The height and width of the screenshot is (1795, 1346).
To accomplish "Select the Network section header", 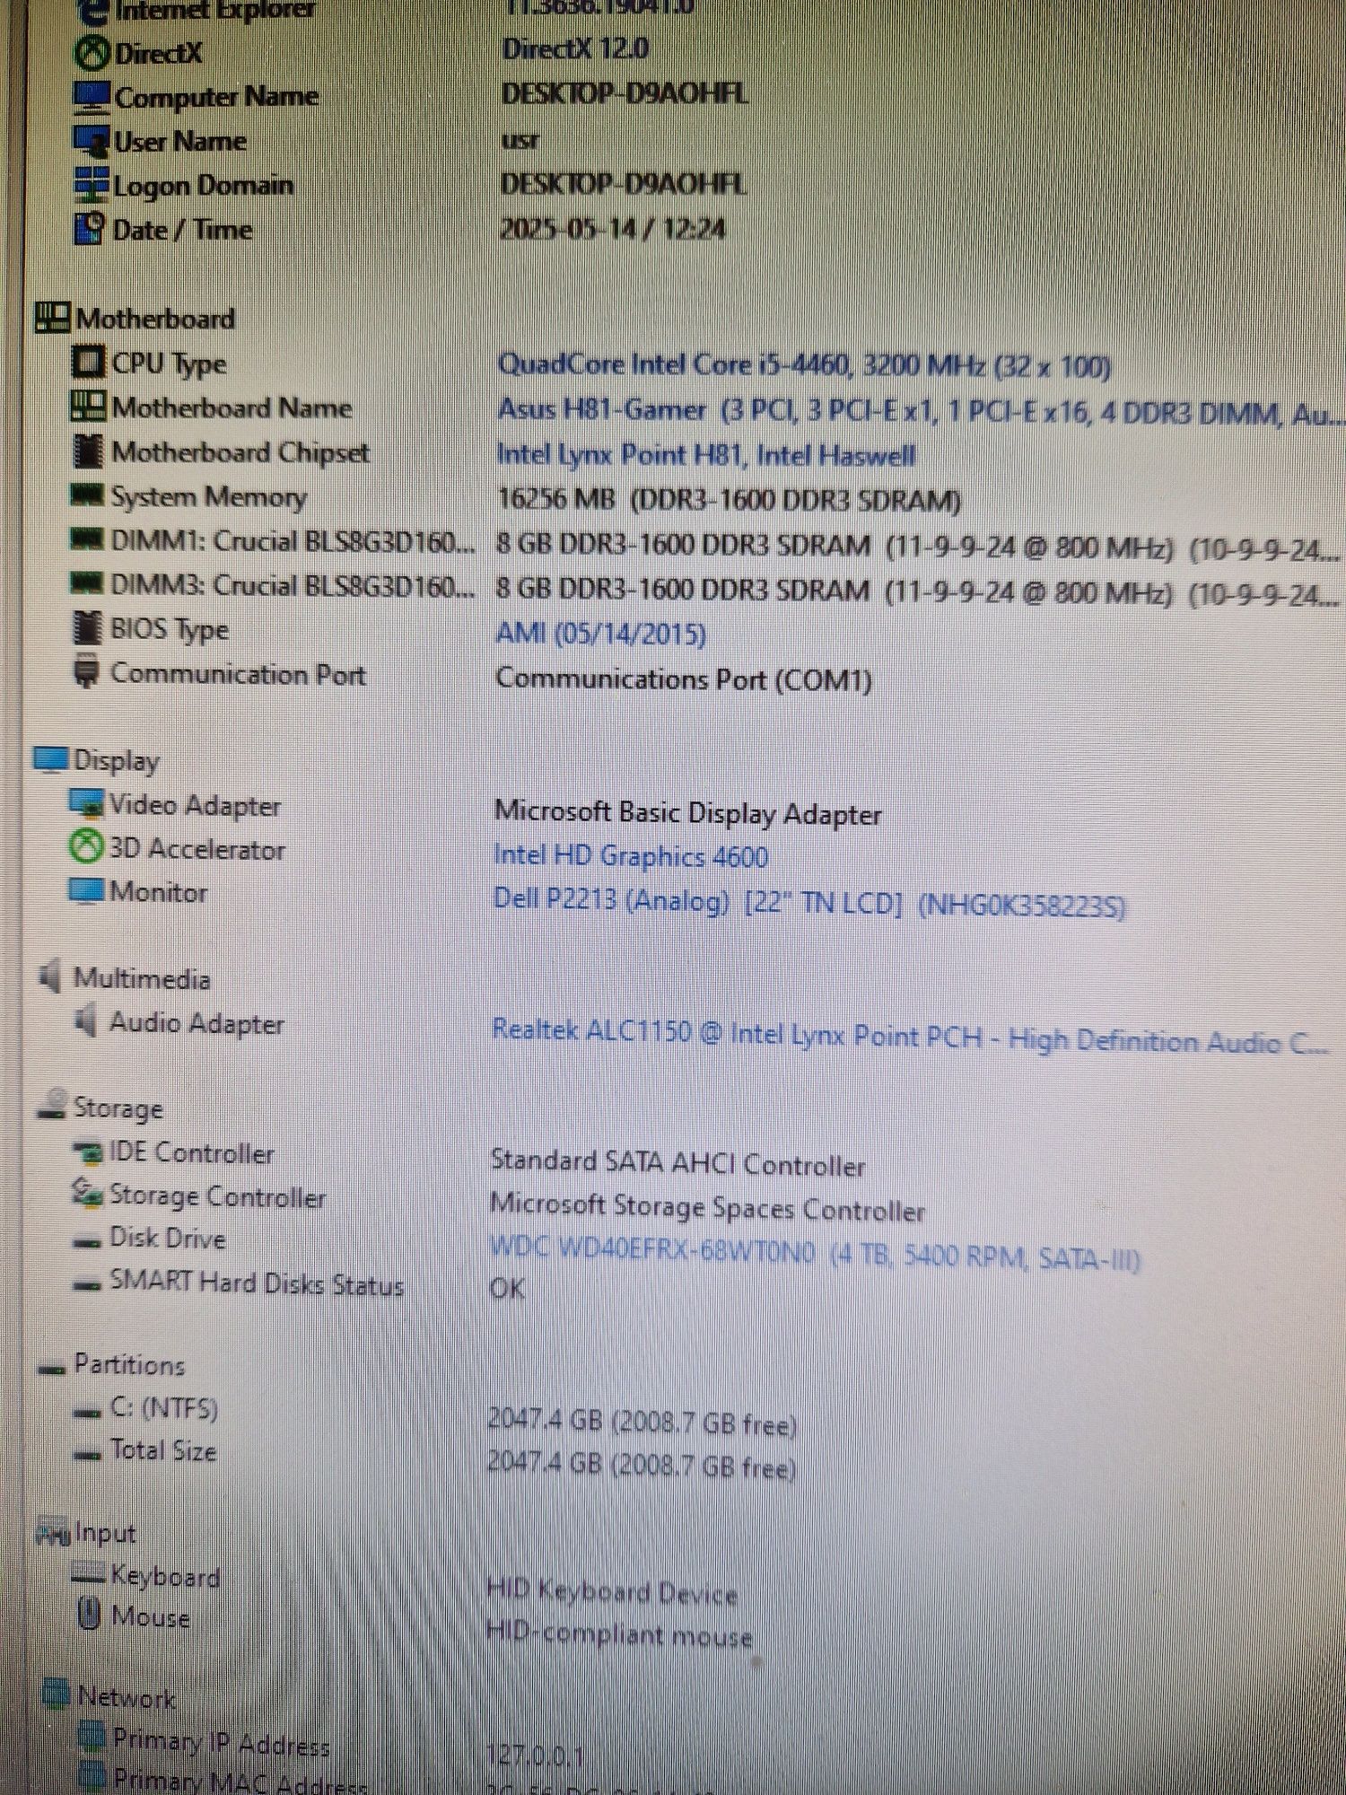I will (x=127, y=1697).
